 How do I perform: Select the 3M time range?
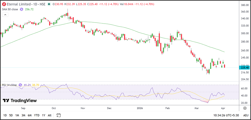click(x=23, y=115)
